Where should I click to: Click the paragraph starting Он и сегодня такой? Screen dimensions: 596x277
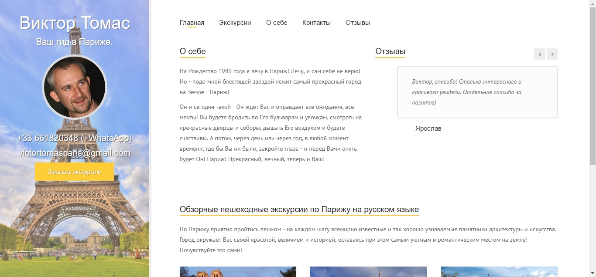point(271,133)
